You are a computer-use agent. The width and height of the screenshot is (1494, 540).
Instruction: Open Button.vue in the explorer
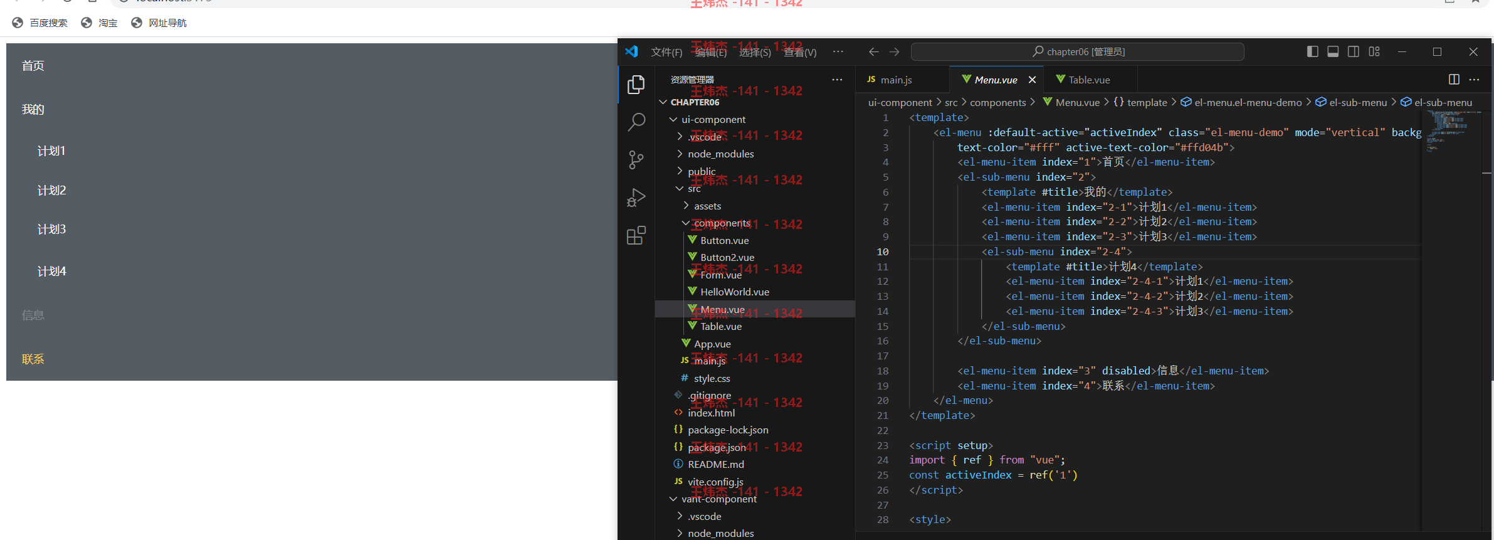pos(755,240)
